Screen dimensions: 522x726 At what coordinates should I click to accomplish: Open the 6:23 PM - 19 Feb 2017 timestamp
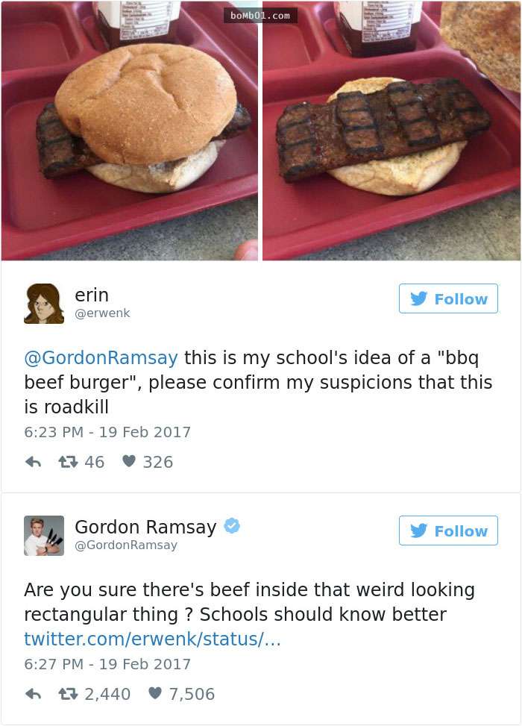(x=107, y=433)
